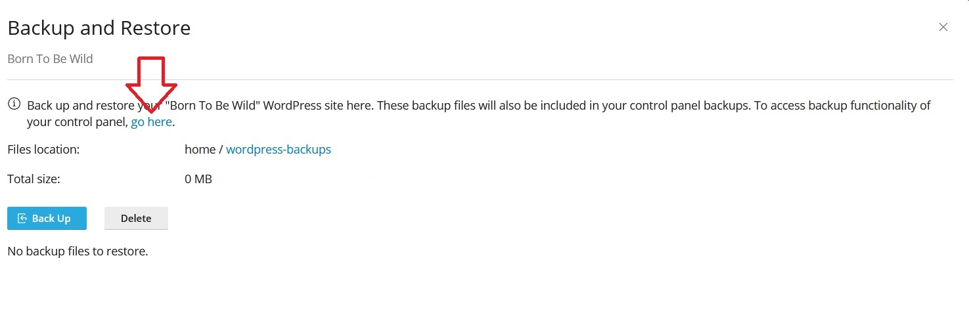This screenshot has width=969, height=325.
Task: Open the wordpress-backups folder link
Action: 279,150
